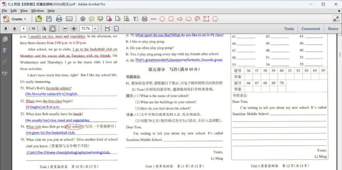Select the red Rectangle drawing tool
The width and height of the screenshot is (342, 170).
pyautogui.click(x=171, y=19)
